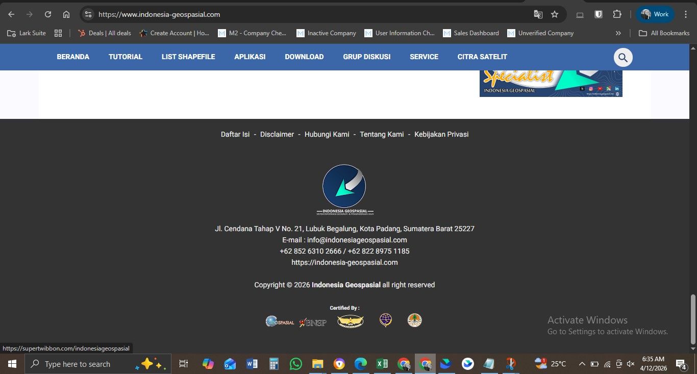Open Chrome's three-dot menu
Screen dimensions: 697x374
pyautogui.click(x=685, y=14)
